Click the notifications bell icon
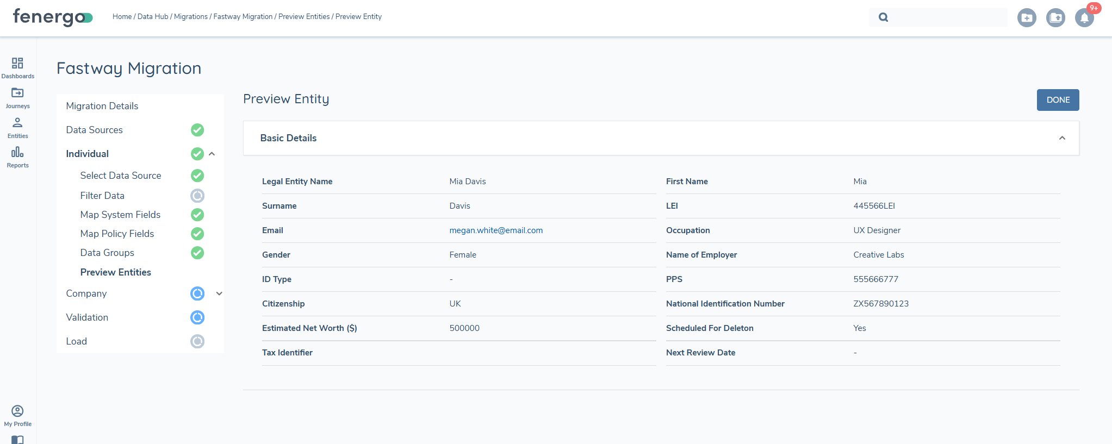Image resolution: width=1112 pixels, height=444 pixels. tap(1084, 18)
